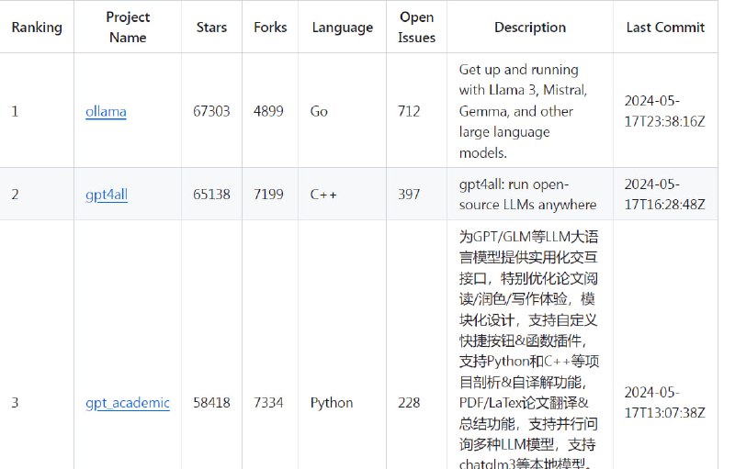Click the Language column header
735x469 pixels.
point(343,28)
